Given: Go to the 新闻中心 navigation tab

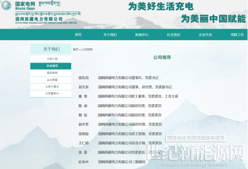Looking at the screenshot, I should click(142, 34).
